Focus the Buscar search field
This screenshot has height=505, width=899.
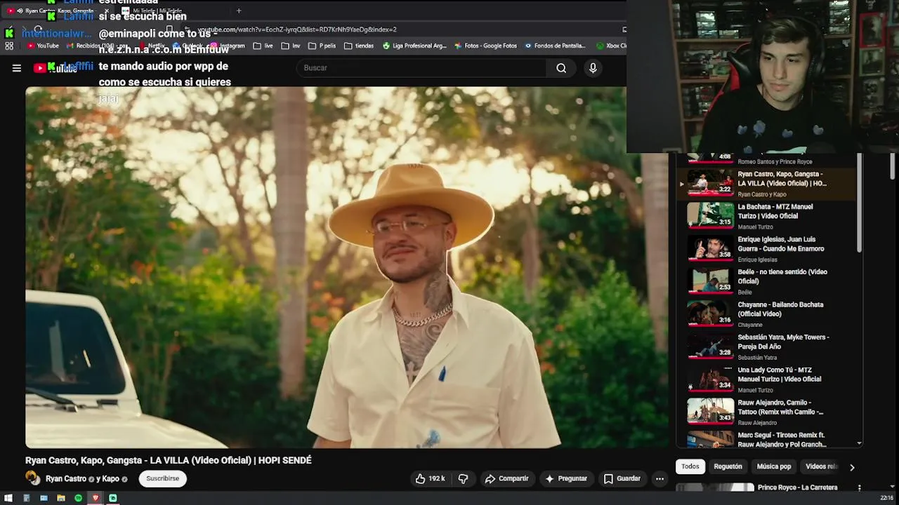[421, 68]
